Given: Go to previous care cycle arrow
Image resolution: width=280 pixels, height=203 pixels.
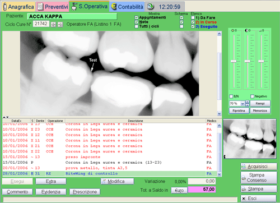Looking at the screenshot, I should (x=53, y=25).
